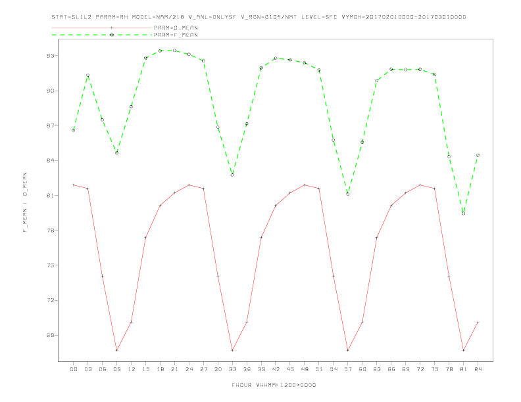521x402 pixels.
Task: Click the FHOUR VHHMM:1200>0000 x-axis label
Action: (x=274, y=385)
